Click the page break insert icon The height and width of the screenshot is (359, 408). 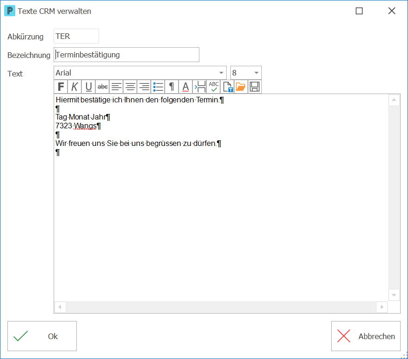tap(199, 87)
